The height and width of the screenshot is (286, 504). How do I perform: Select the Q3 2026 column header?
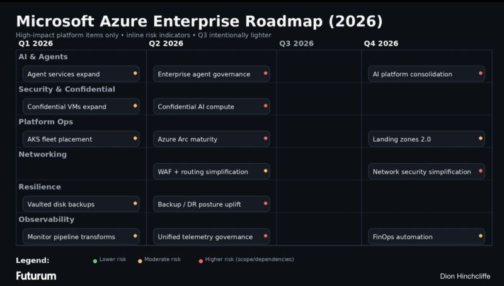[x=296, y=43]
